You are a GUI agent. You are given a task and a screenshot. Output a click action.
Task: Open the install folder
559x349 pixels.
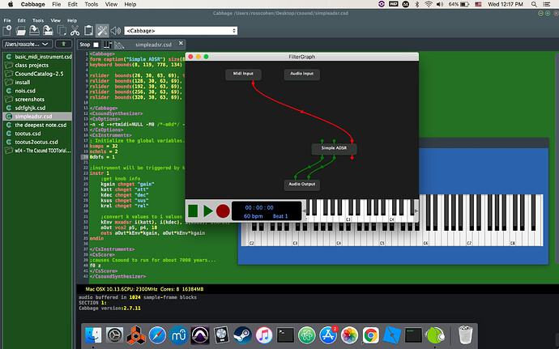(x=37, y=83)
